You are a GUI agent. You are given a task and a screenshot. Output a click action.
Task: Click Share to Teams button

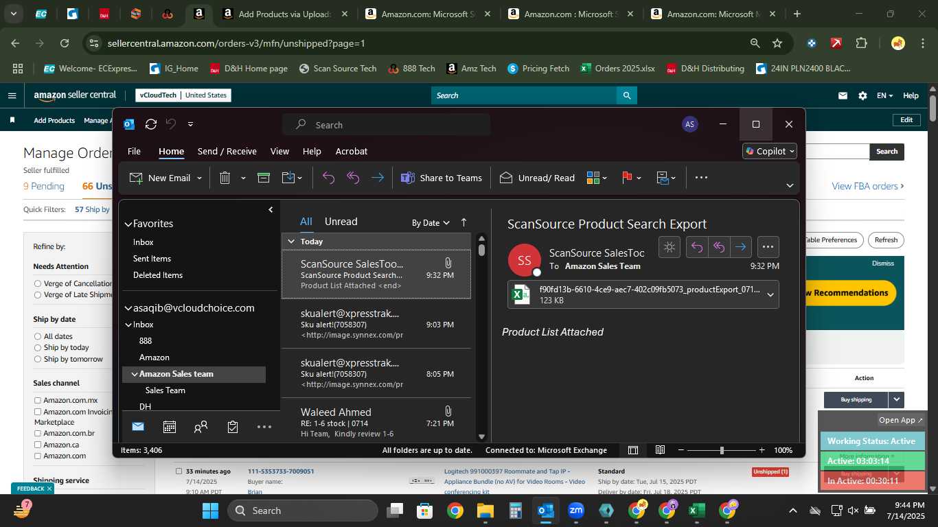(x=442, y=178)
